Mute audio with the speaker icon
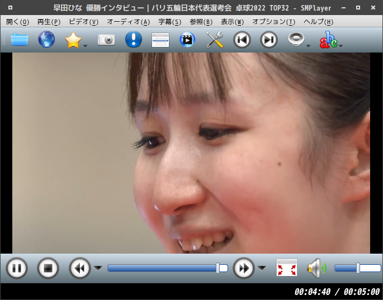 (316, 268)
